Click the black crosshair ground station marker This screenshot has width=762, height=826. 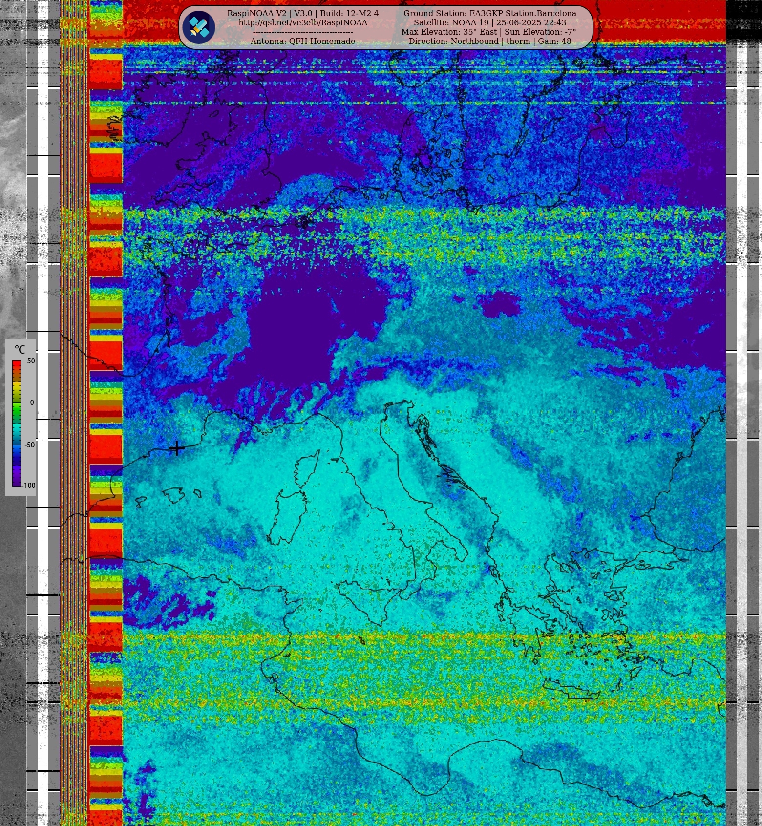coord(176,448)
